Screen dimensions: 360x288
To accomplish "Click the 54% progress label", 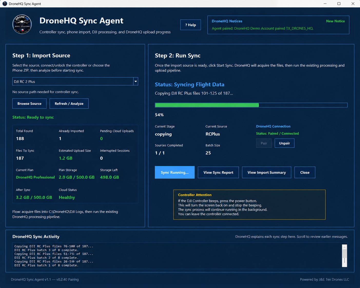I will click(x=159, y=115).
